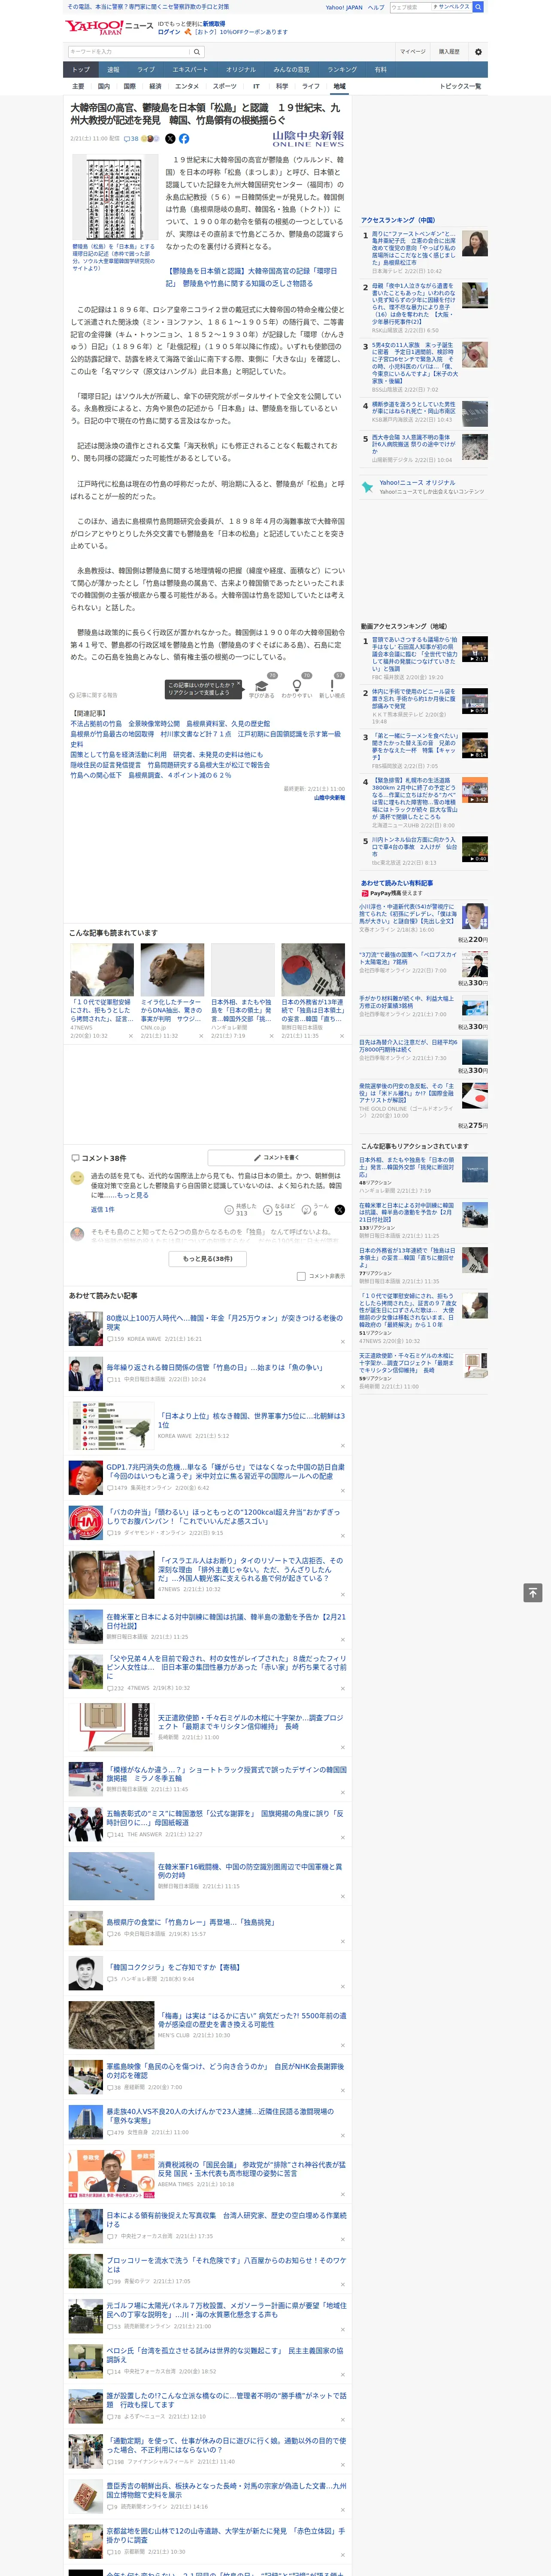Image resolution: width=551 pixels, height=2576 pixels.
Task: Select the 経済 category
Action: pyautogui.click(x=155, y=86)
